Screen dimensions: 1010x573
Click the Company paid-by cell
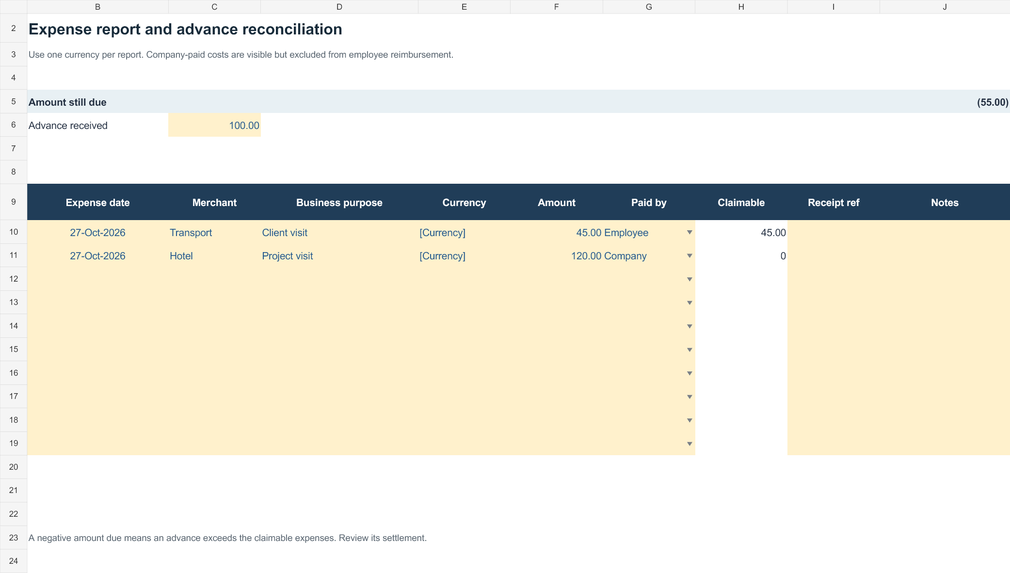649,256
